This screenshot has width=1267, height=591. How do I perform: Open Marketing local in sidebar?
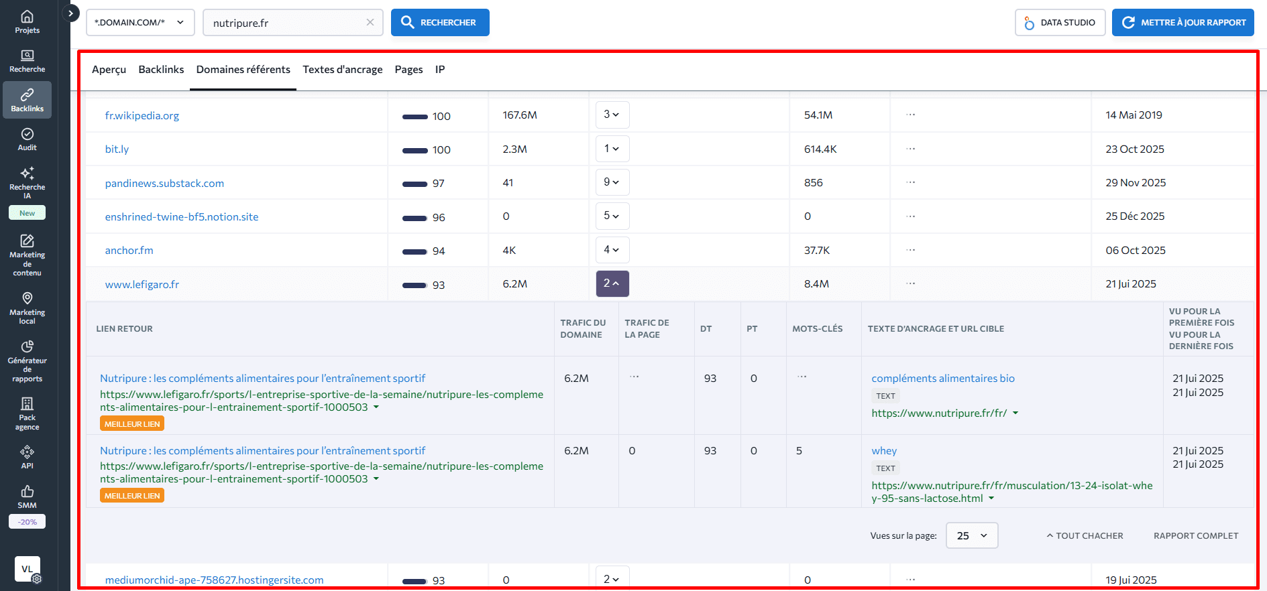click(x=27, y=308)
